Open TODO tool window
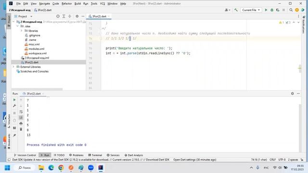Image resolution: width=308 pixels, height=173 pixels. [x=59, y=155]
